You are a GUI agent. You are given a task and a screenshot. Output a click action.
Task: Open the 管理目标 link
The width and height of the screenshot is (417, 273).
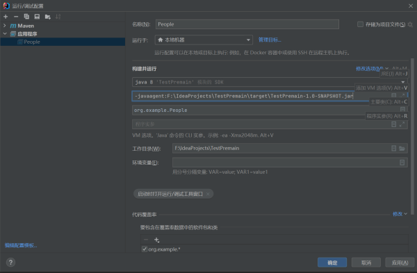pyautogui.click(x=270, y=40)
